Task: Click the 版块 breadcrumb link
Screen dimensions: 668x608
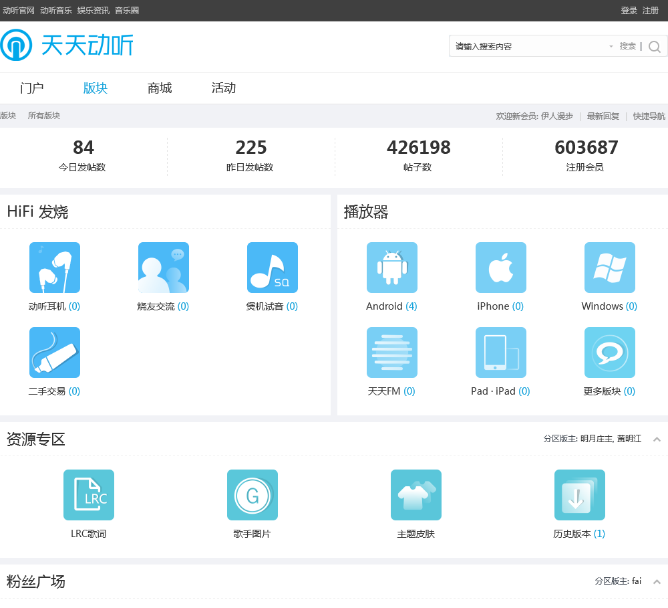Action: (8, 116)
